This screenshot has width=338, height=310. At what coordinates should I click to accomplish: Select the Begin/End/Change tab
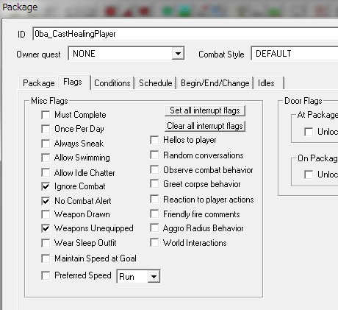(x=215, y=83)
